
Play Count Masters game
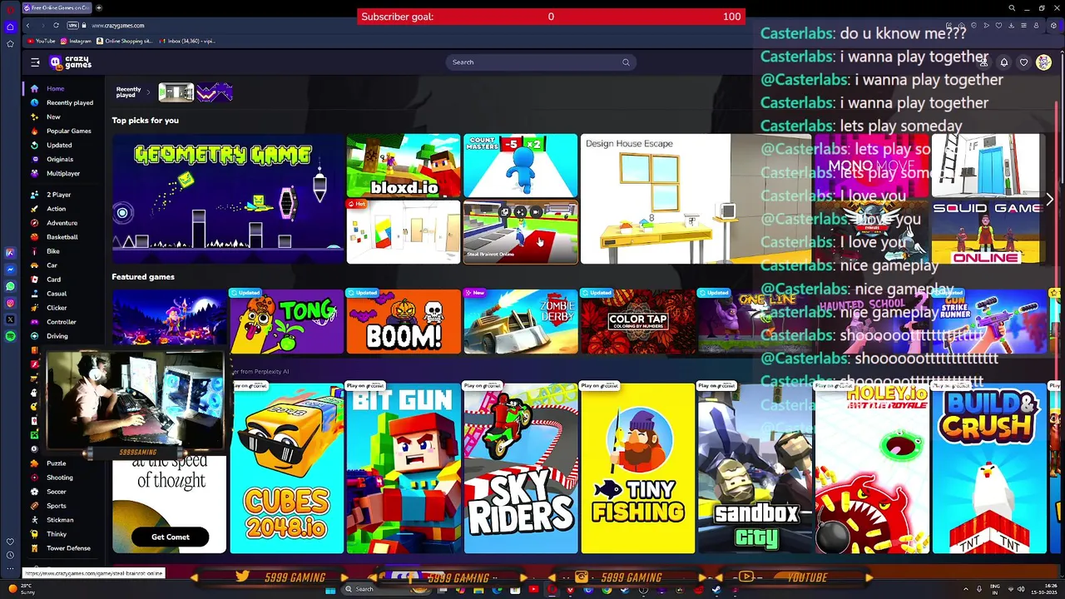(x=520, y=166)
